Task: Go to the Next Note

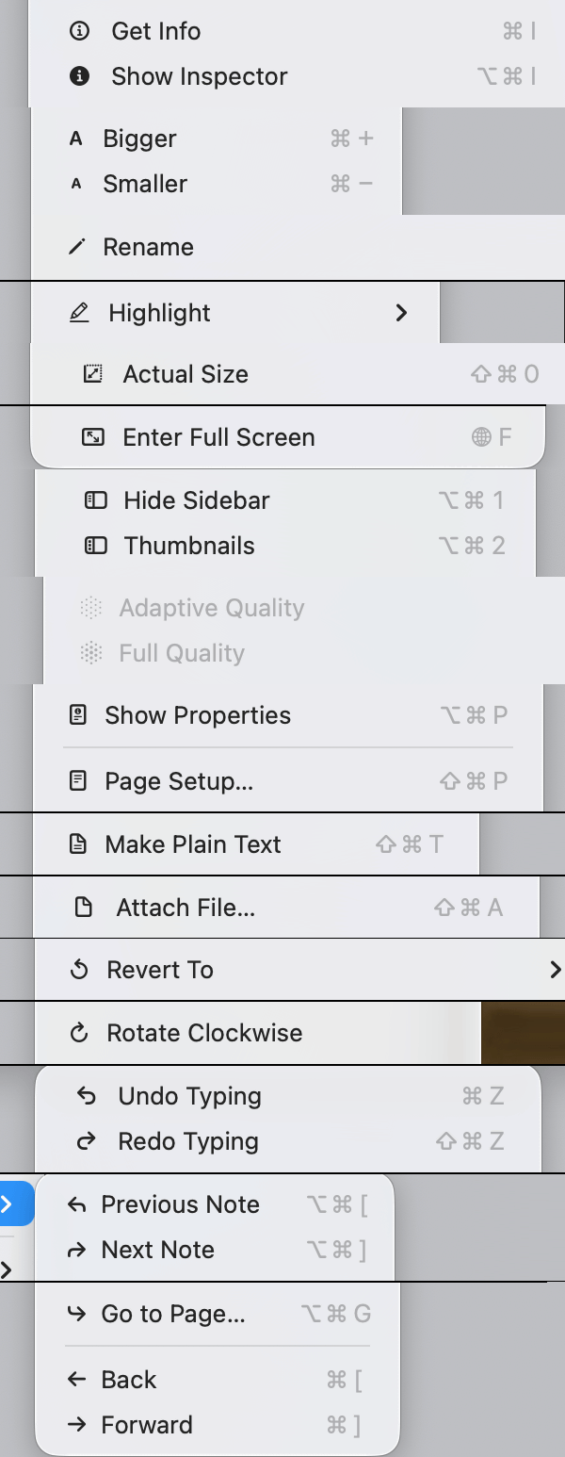Action: click(x=157, y=1250)
